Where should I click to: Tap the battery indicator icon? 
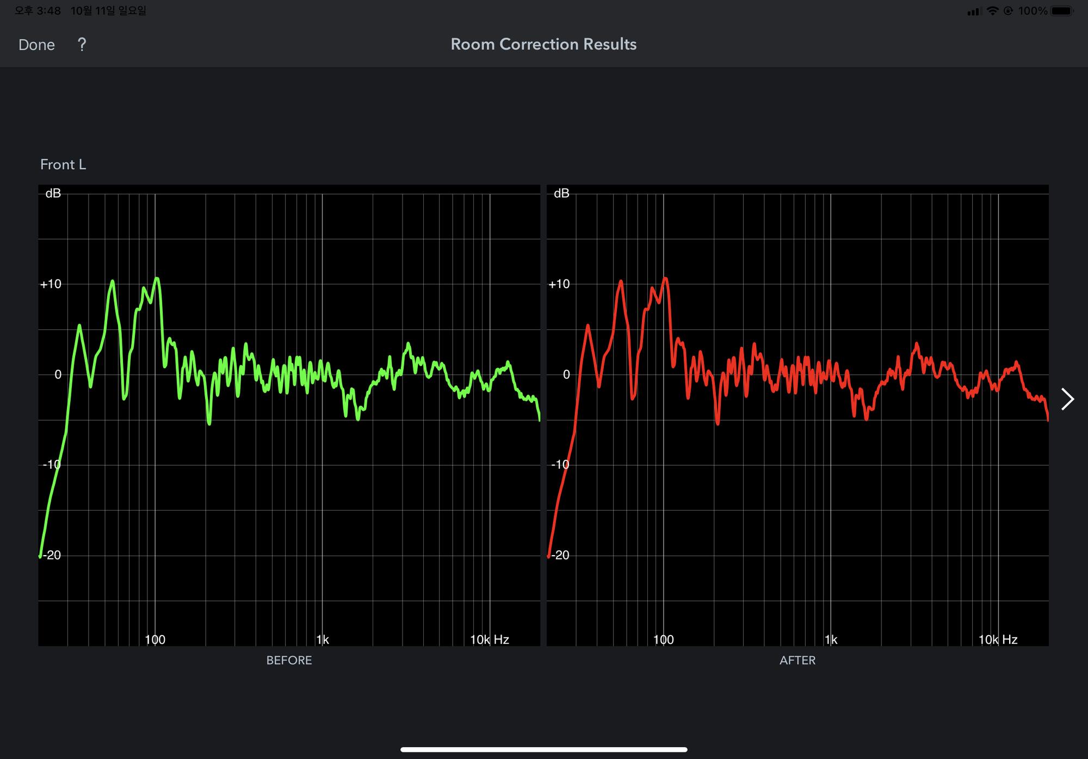point(1062,11)
